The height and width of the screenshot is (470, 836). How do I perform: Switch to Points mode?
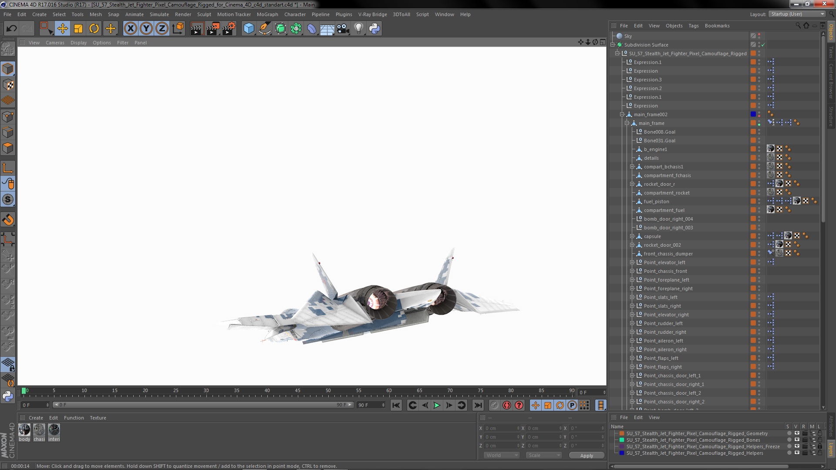click(x=8, y=117)
